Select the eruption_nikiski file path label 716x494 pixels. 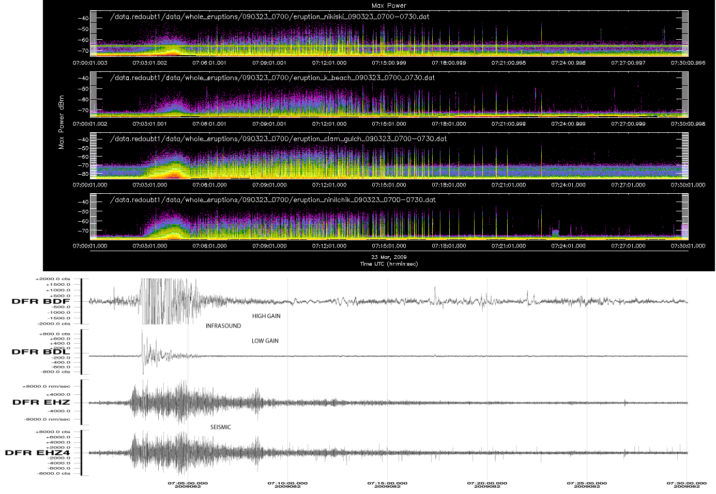(270, 17)
